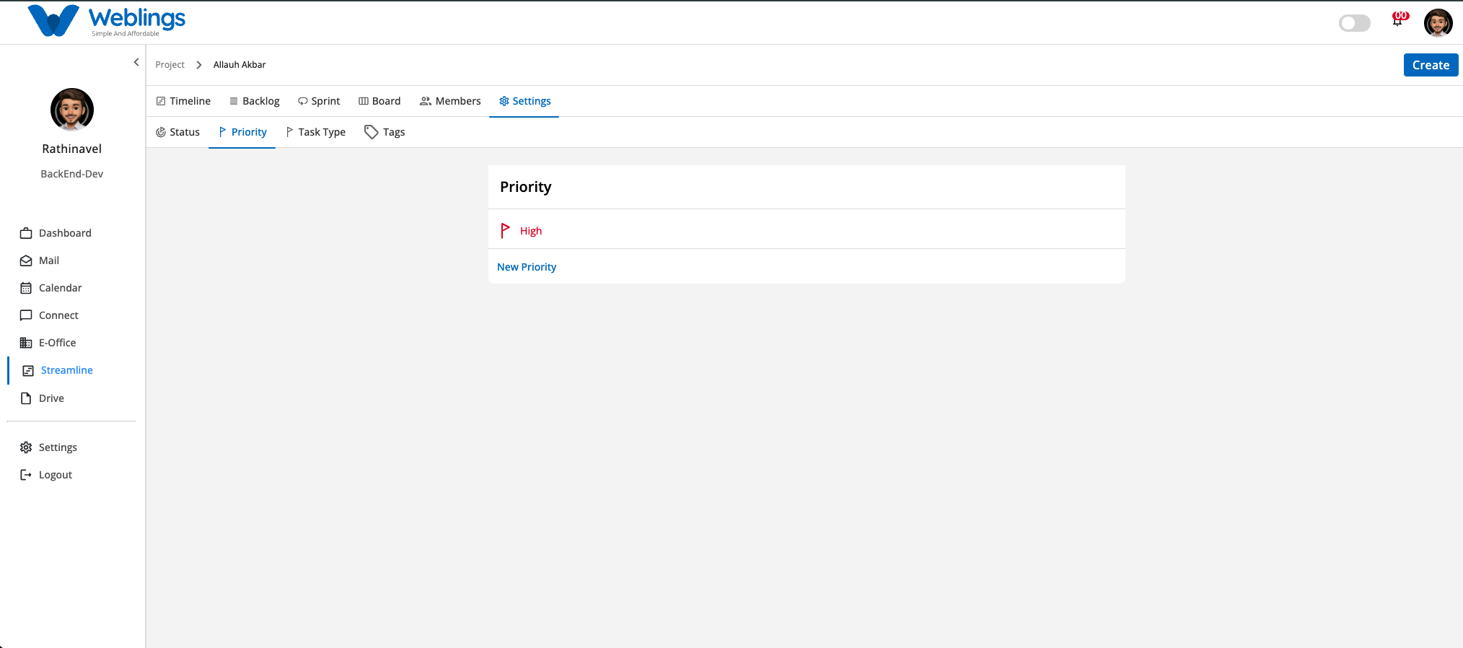The image size is (1463, 648).
Task: Select Streamline in the sidebar
Action: (x=58, y=370)
